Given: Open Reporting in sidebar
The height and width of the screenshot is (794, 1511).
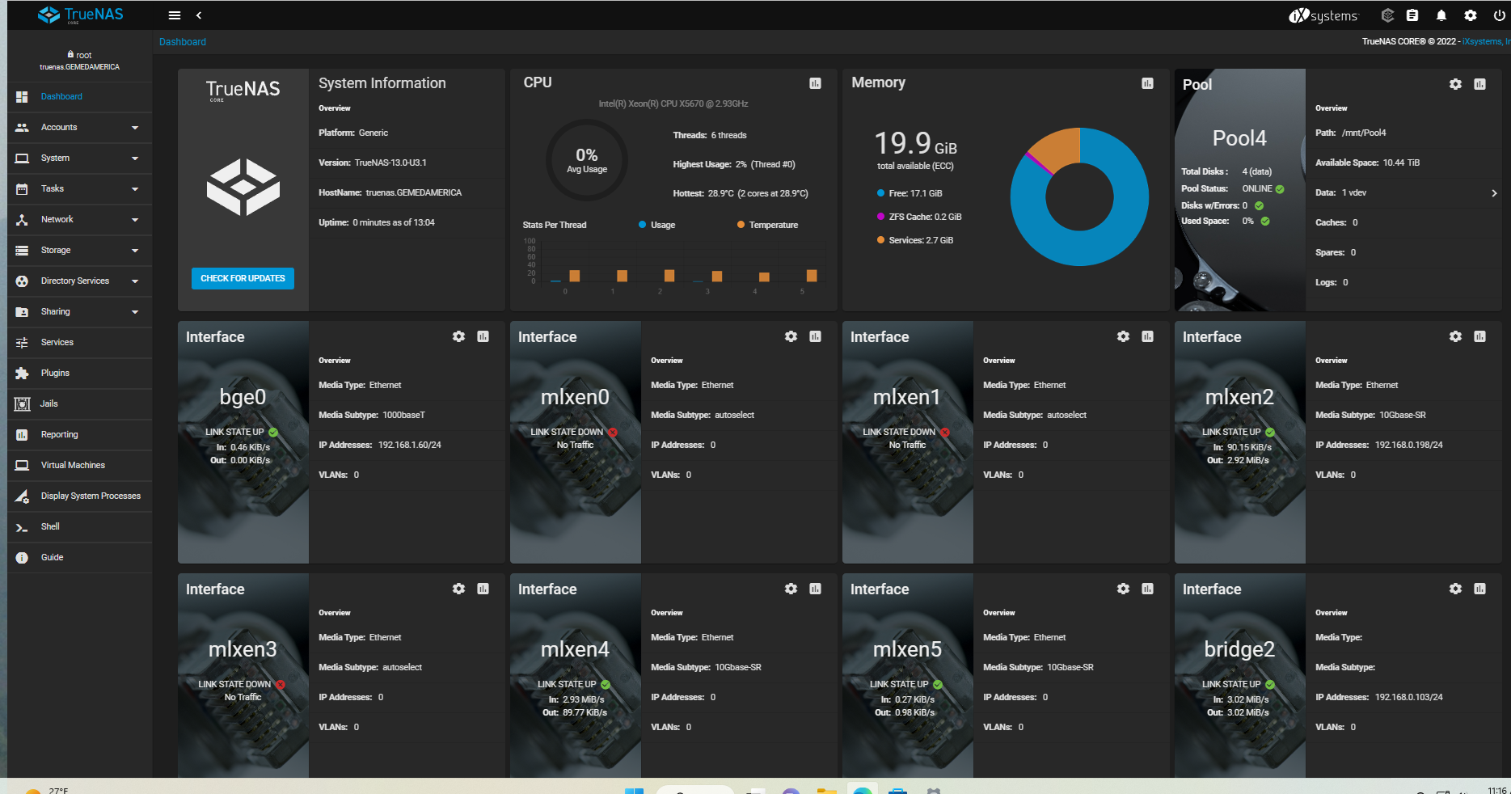Looking at the screenshot, I should [x=79, y=435].
